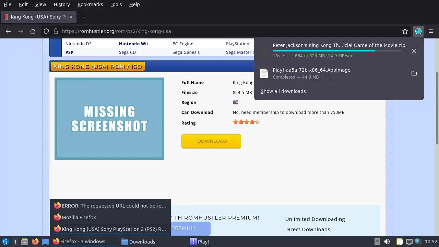Open the Firefox hamburger application menu
Viewport: 439px width, 247px height.
[x=431, y=31]
